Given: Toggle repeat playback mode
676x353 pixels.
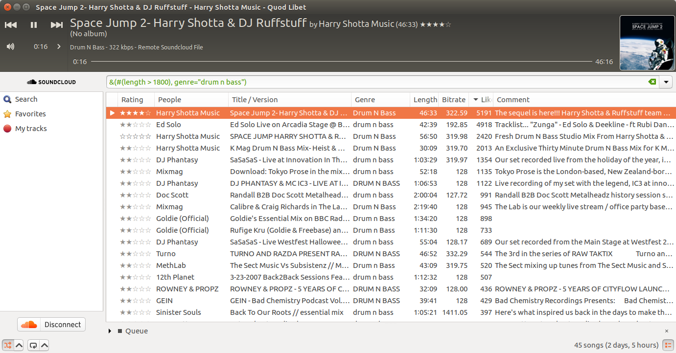Looking at the screenshot, I should click(x=33, y=345).
